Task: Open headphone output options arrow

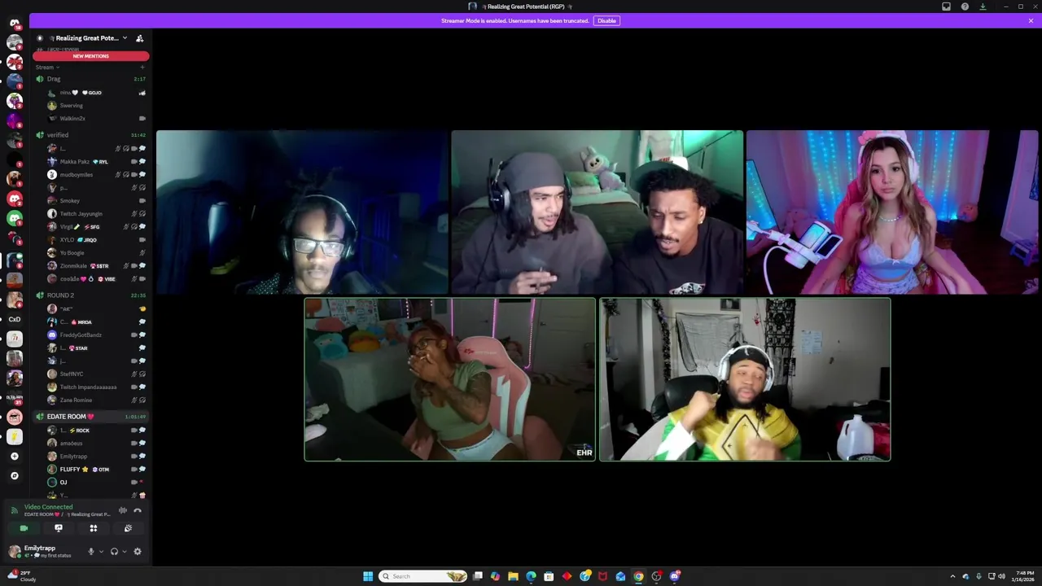Action: click(x=124, y=552)
